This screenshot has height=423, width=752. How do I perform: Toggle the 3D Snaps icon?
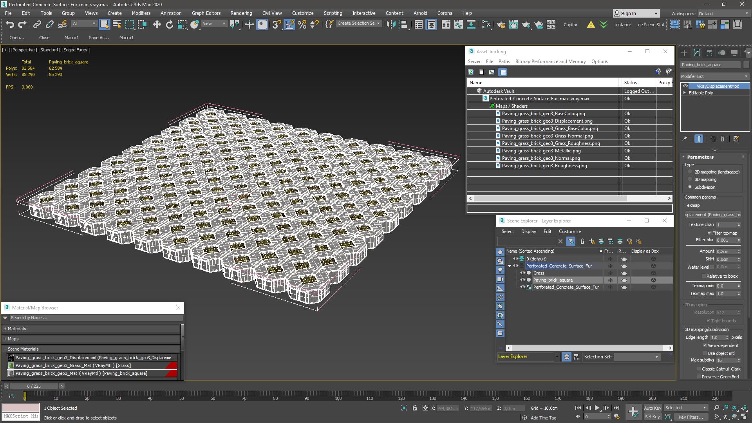coord(276,24)
